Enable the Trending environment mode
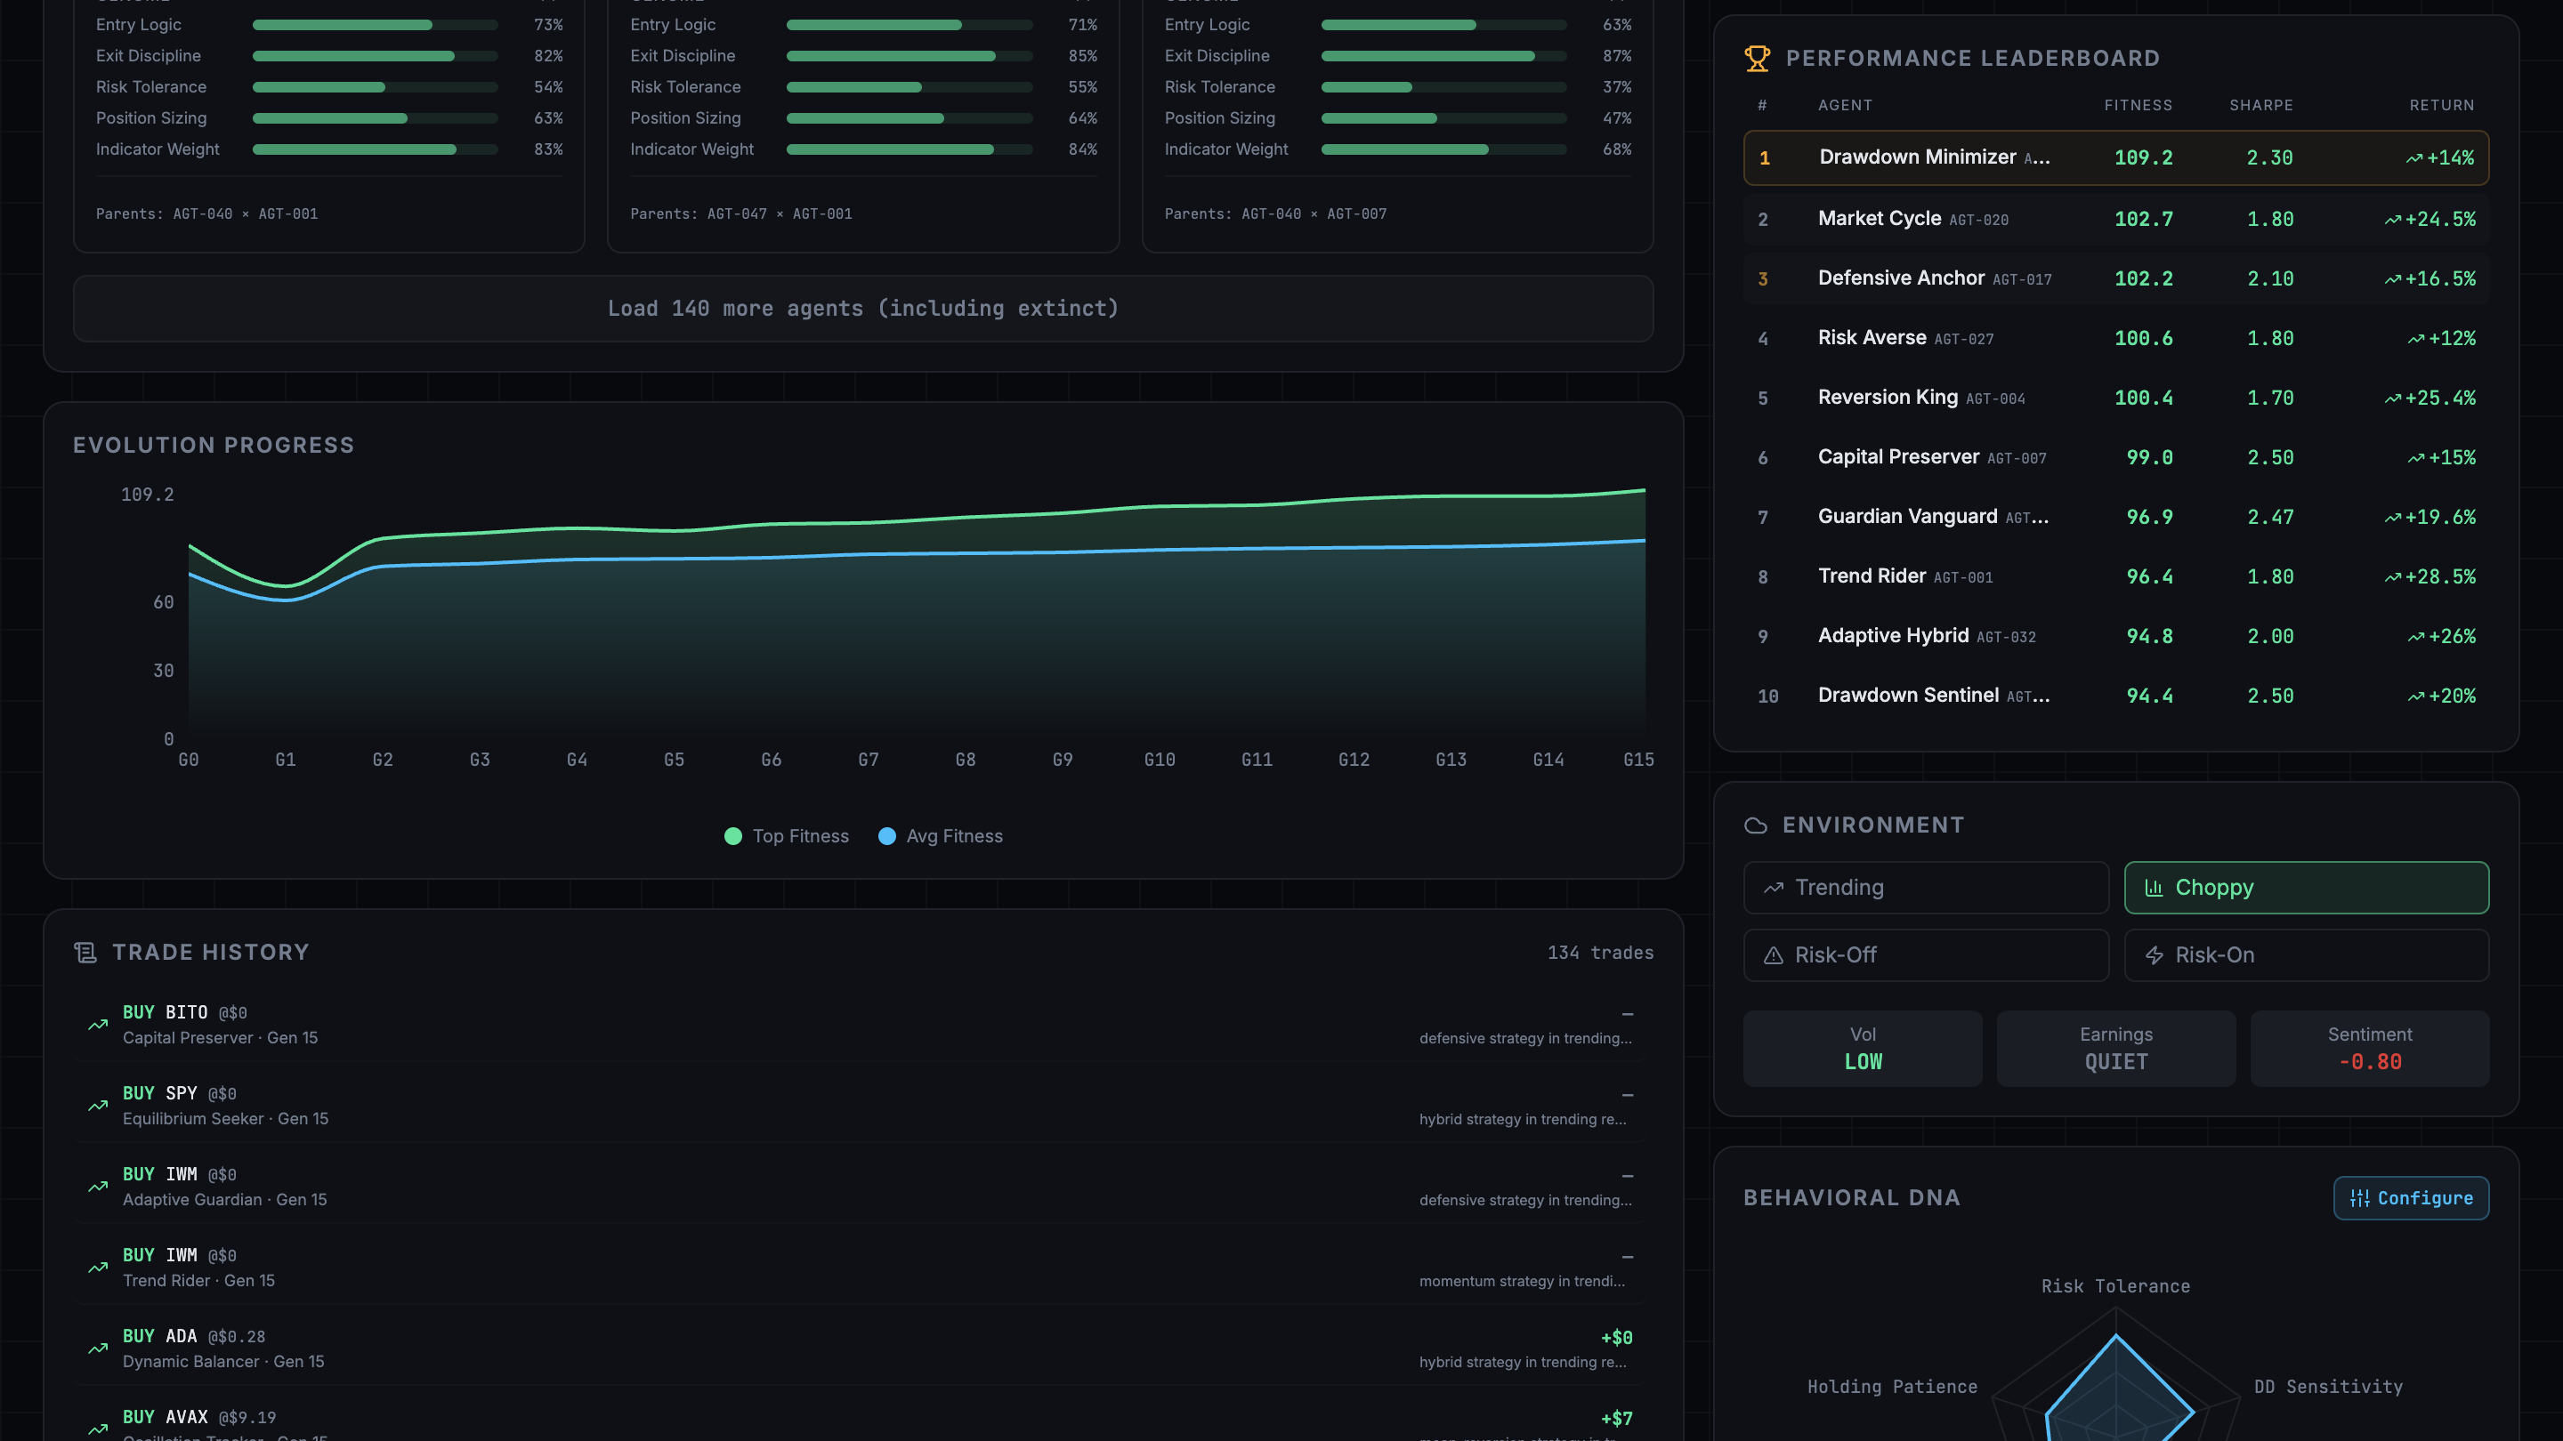Screen dimensions: 2563x1441 [x=1925, y=887]
